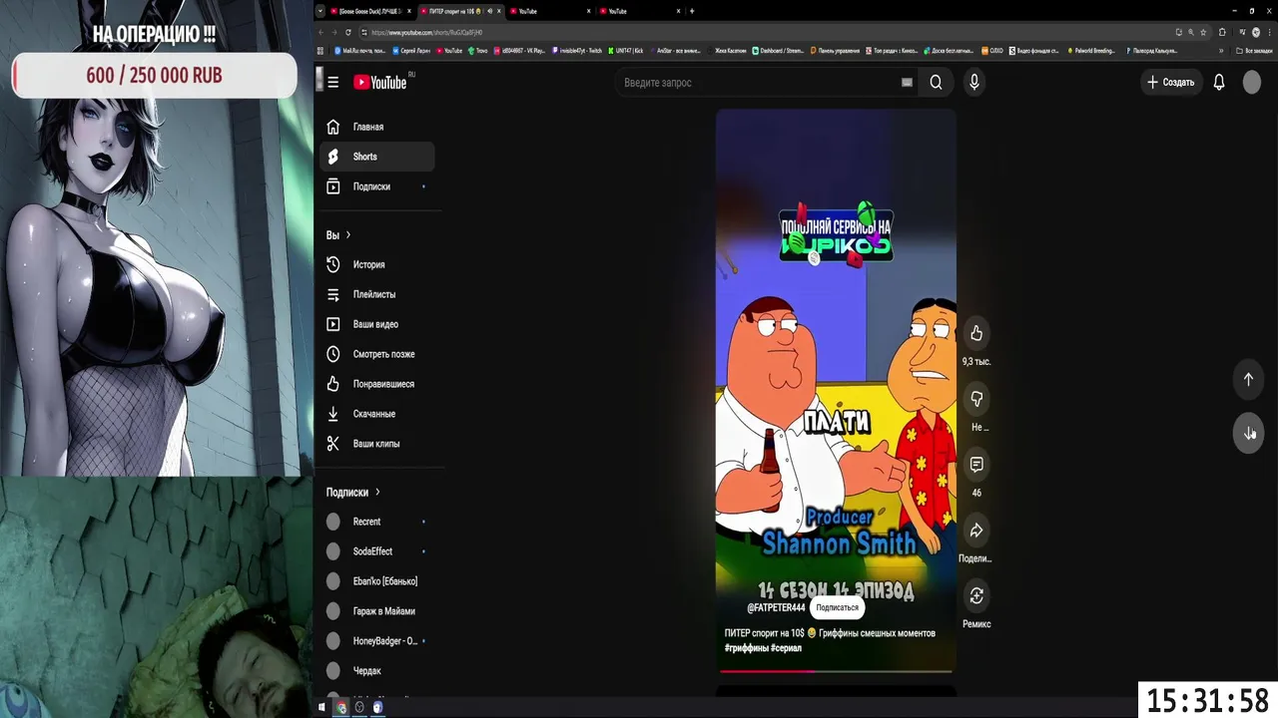
Task: Open Windows Start menu
Action: tap(321, 707)
